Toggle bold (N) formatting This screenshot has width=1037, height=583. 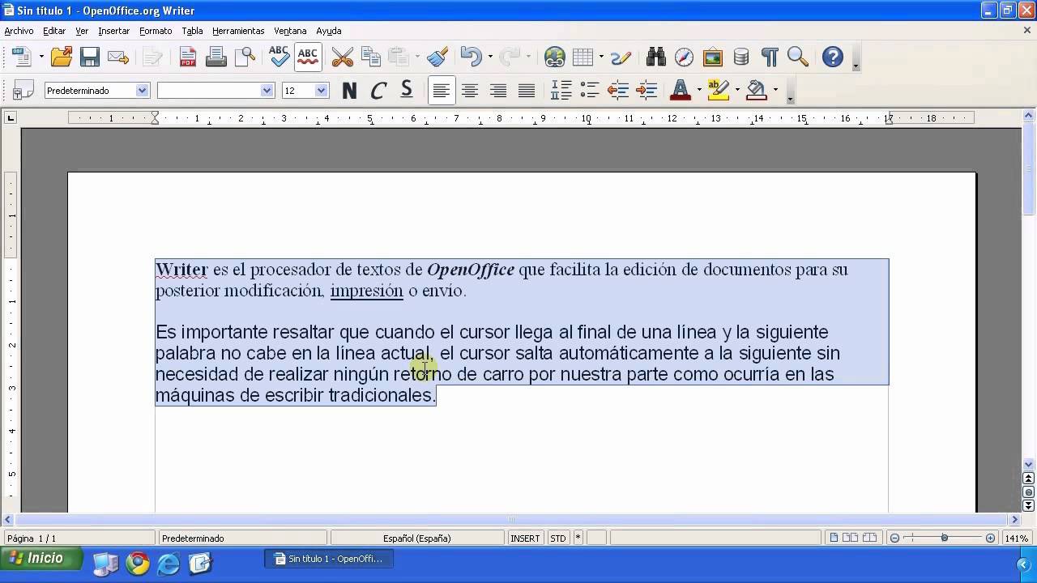click(x=350, y=91)
